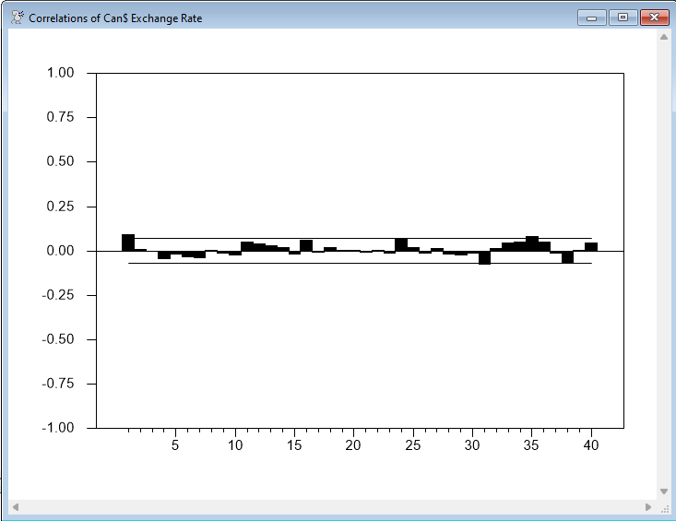Click the x-axis label 20
Viewport: 676px width, 521px height.
pos(353,445)
